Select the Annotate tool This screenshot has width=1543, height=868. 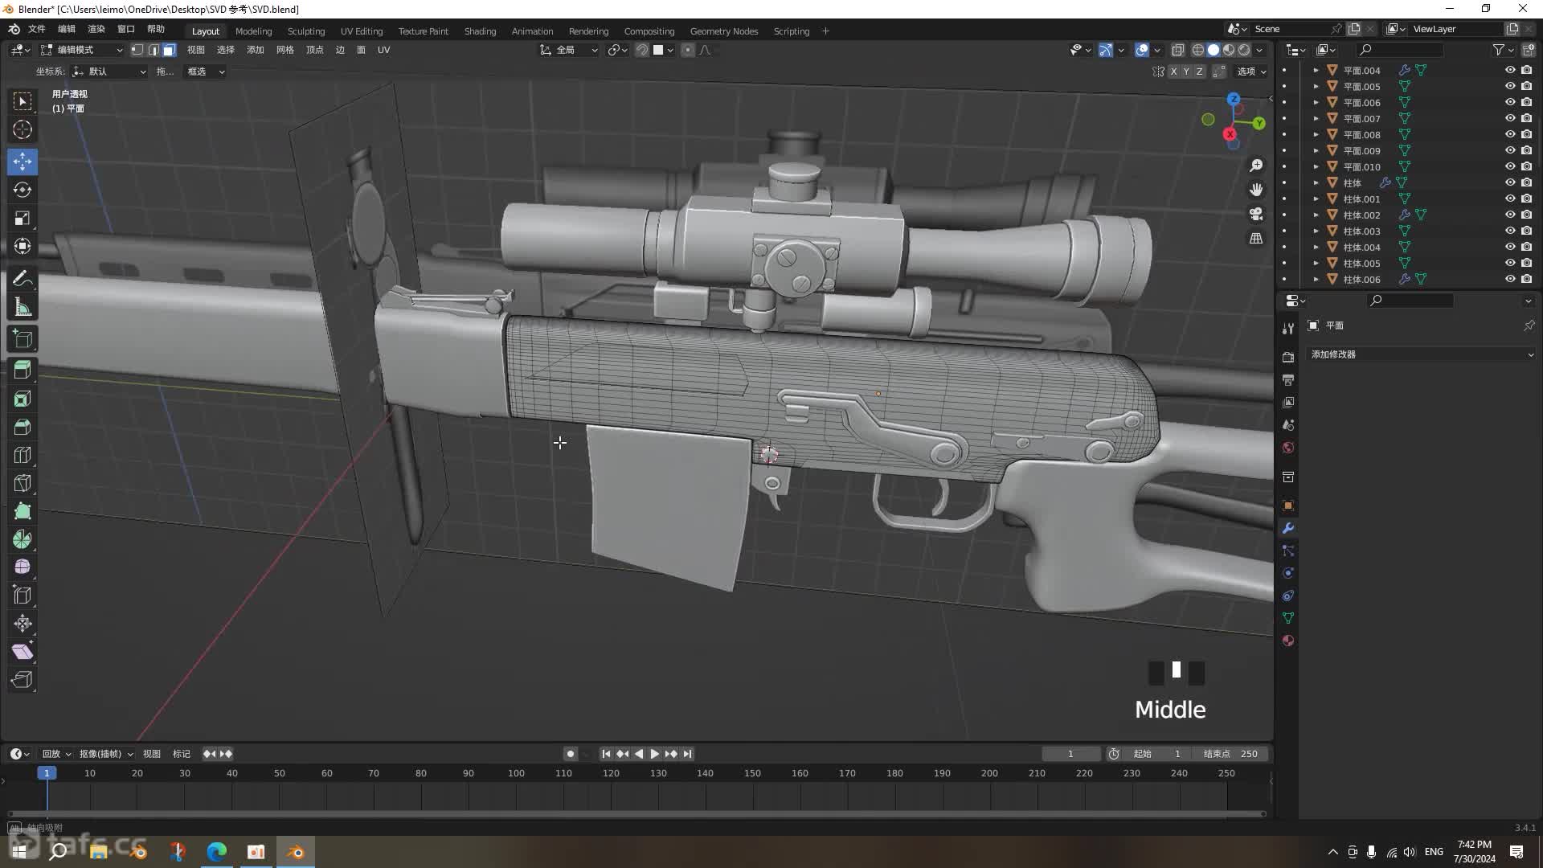click(x=23, y=279)
